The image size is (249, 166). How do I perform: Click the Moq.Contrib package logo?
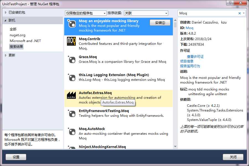(71, 41)
